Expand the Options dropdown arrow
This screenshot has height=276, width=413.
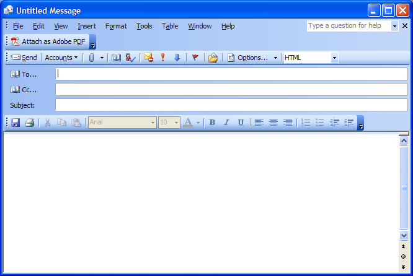[275, 58]
